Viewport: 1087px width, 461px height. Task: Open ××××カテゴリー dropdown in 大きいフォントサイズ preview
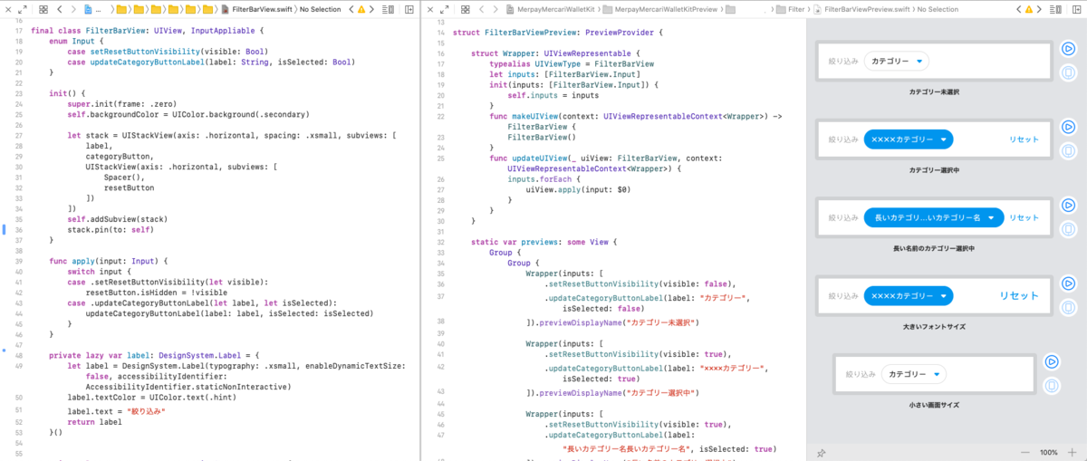pyautogui.click(x=908, y=295)
